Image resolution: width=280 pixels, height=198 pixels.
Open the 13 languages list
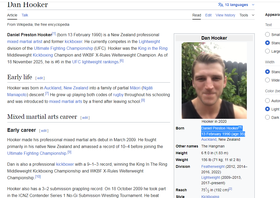[x=236, y=5]
